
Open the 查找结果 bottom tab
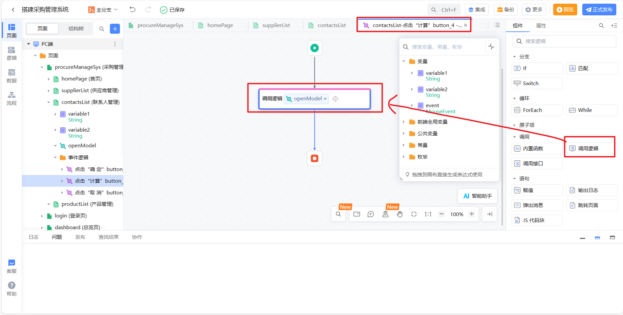tap(109, 237)
